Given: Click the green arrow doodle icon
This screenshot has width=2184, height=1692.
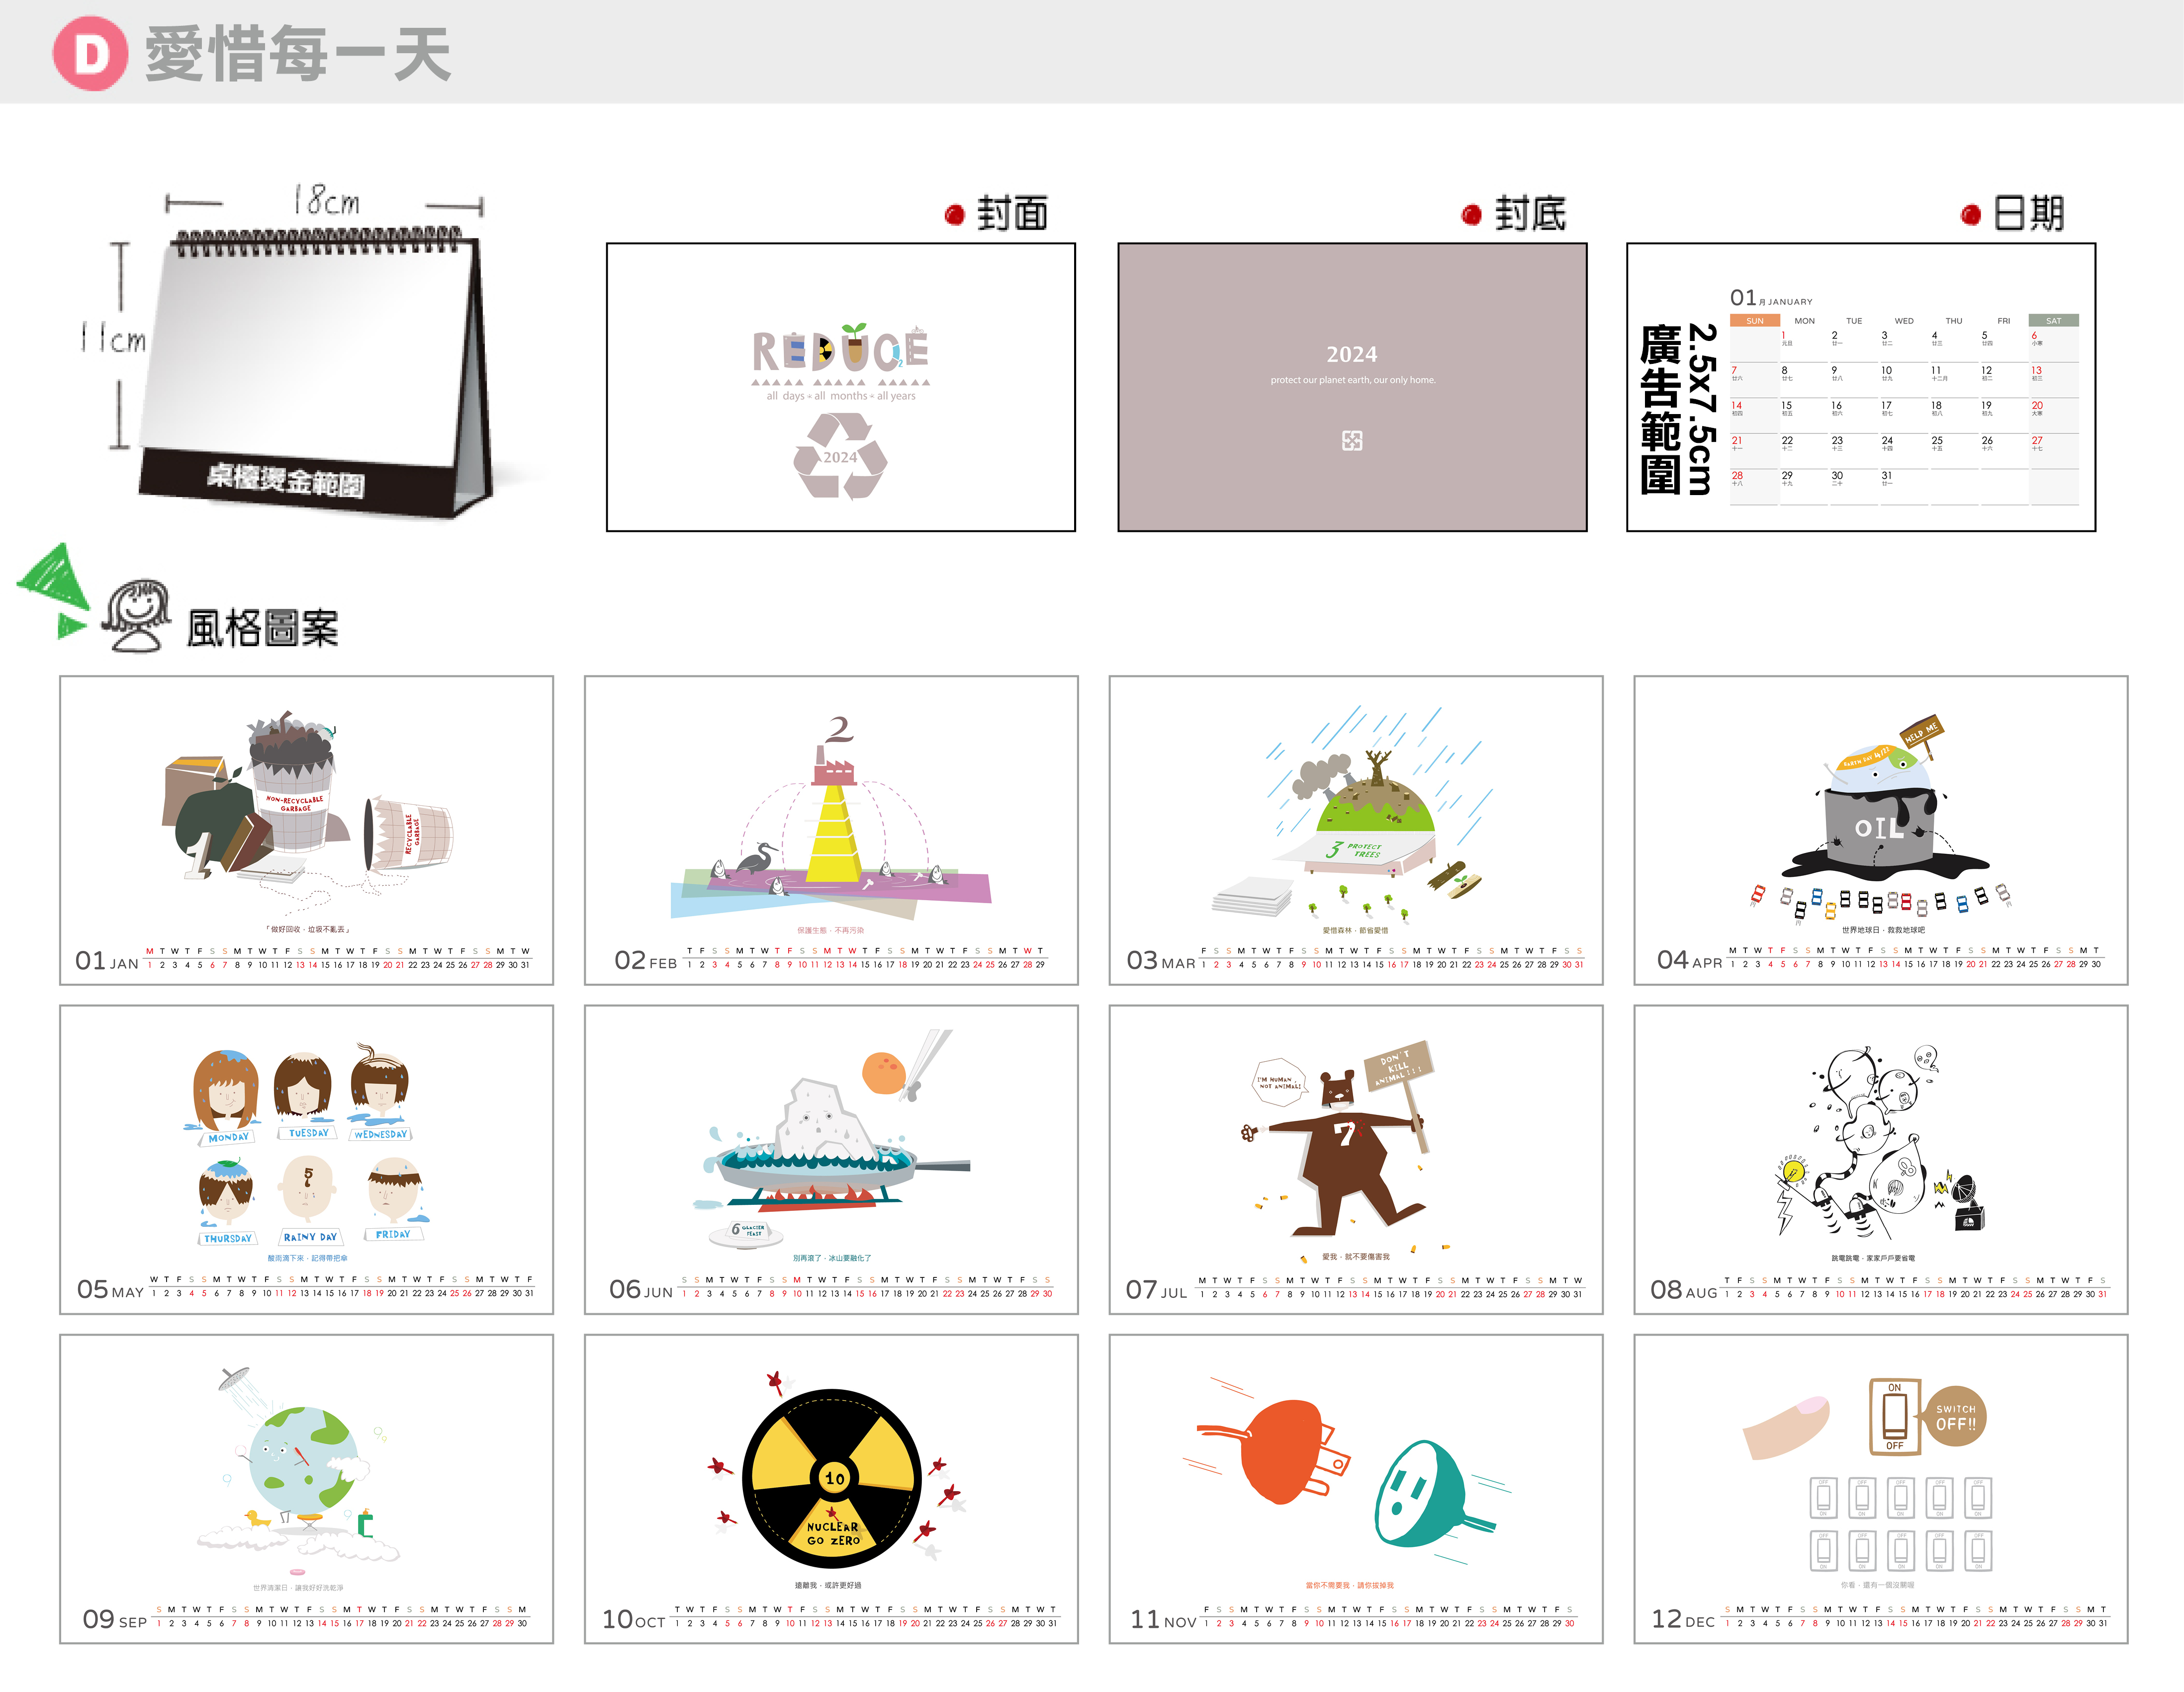Looking at the screenshot, I should click(55, 588).
